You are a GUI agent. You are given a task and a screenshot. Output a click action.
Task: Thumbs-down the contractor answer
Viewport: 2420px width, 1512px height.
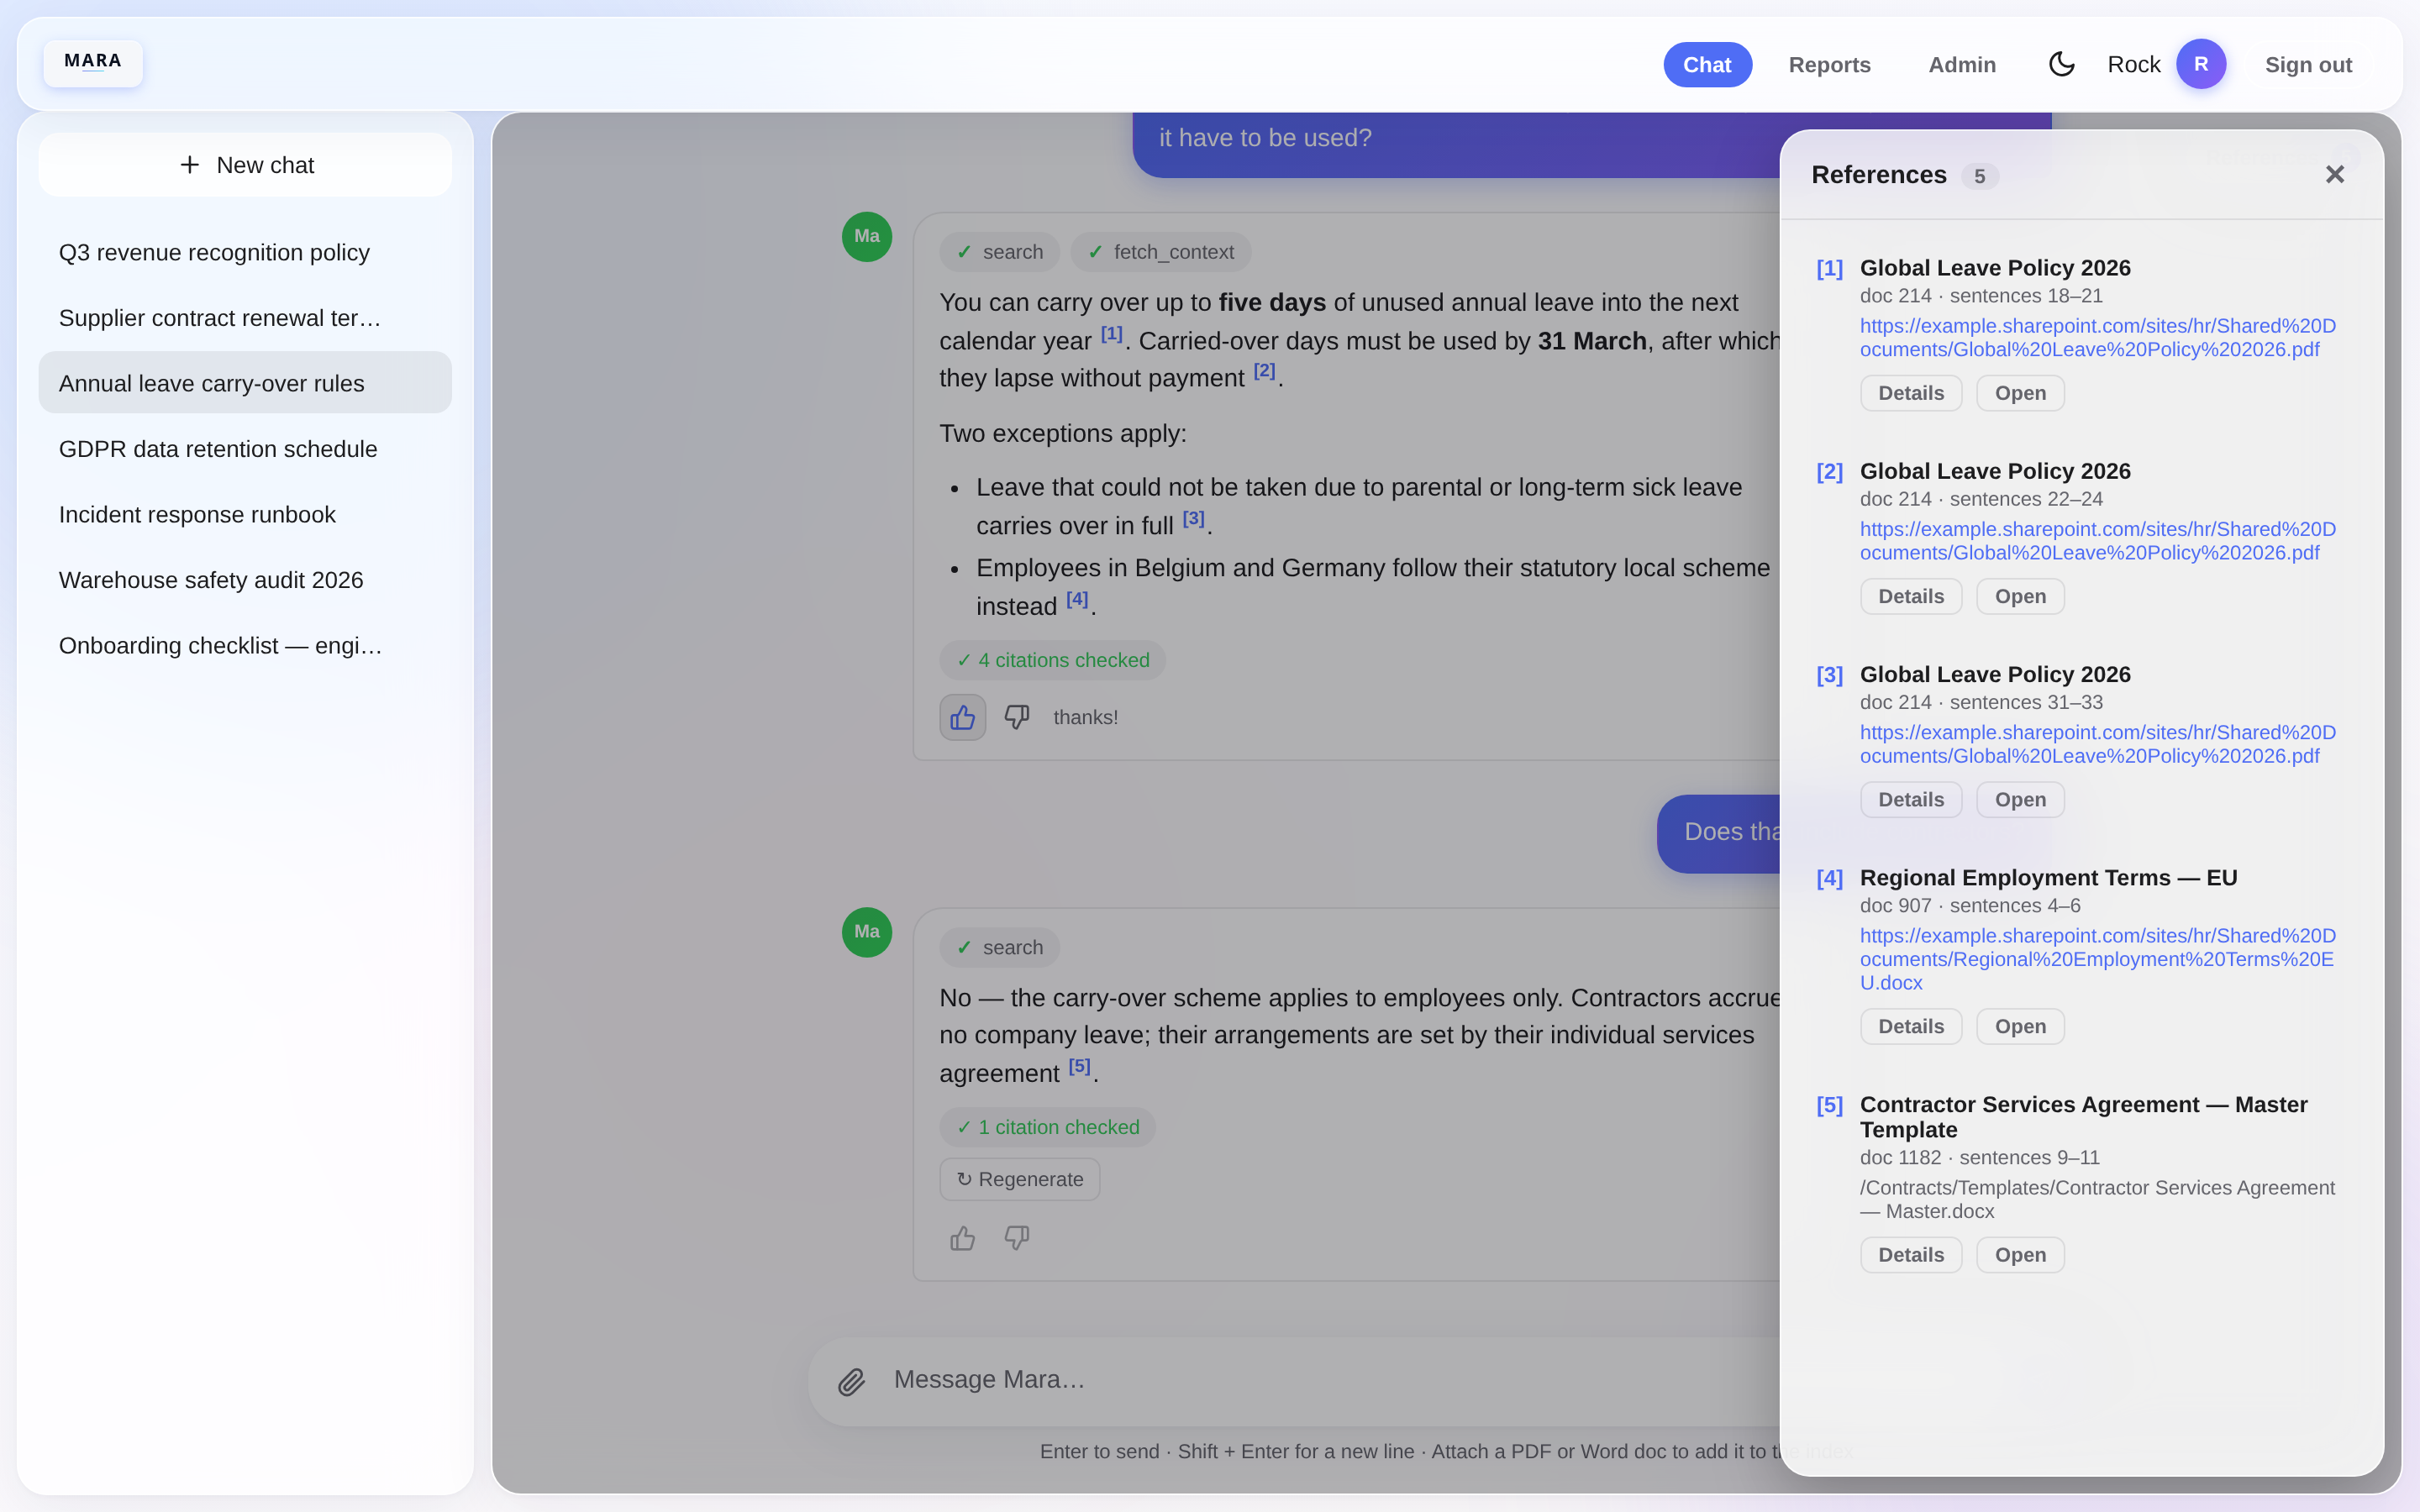click(x=1017, y=1238)
